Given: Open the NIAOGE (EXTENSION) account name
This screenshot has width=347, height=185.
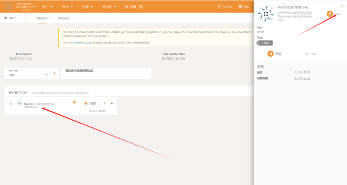Looking at the screenshot, I should (x=39, y=104).
